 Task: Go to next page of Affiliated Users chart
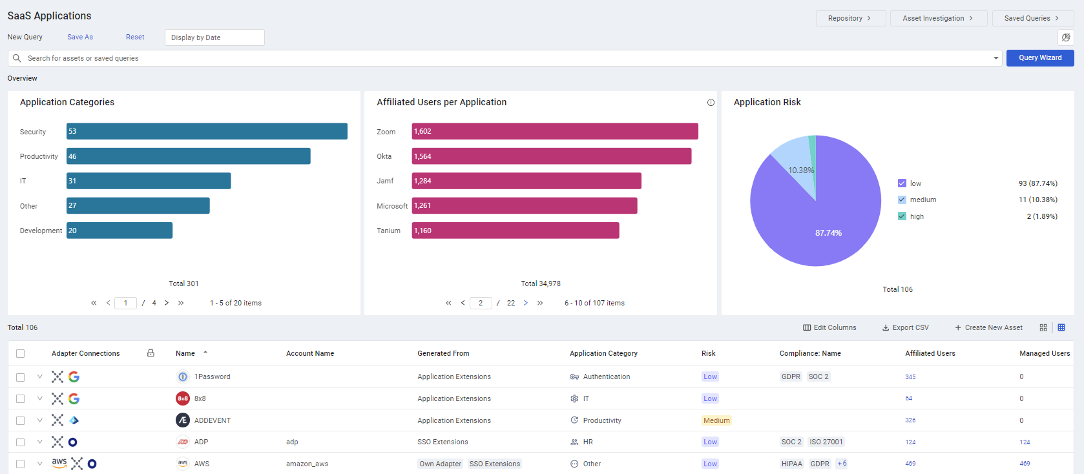526,303
